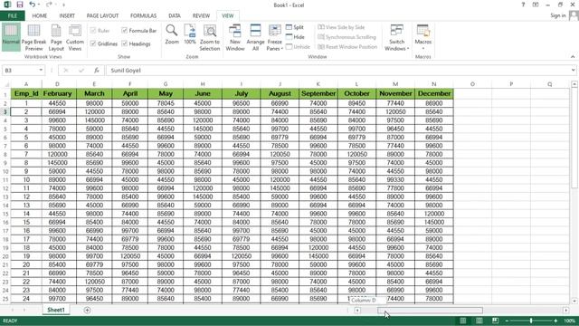Select row header 12
This screenshot has height=326, width=579.
coord(5,188)
